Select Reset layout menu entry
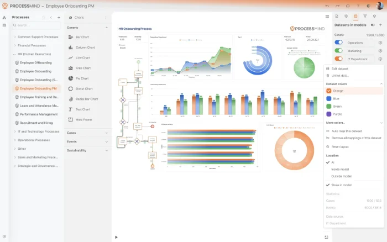The width and height of the screenshot is (387, 242). coord(339,146)
